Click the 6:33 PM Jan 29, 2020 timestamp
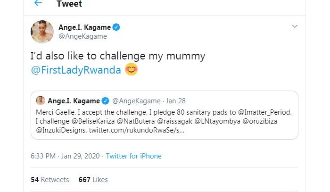The image size is (330, 192). [66, 156]
